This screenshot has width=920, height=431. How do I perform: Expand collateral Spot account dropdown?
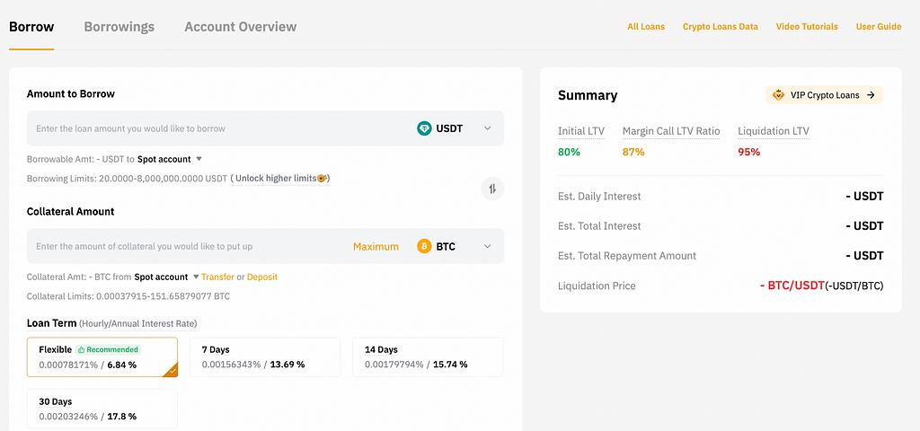195,277
